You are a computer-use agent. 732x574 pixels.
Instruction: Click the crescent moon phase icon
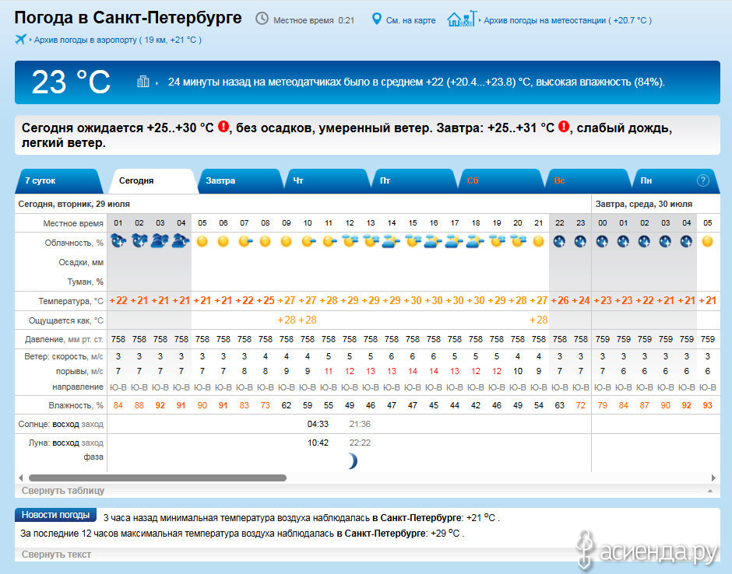[x=353, y=461]
